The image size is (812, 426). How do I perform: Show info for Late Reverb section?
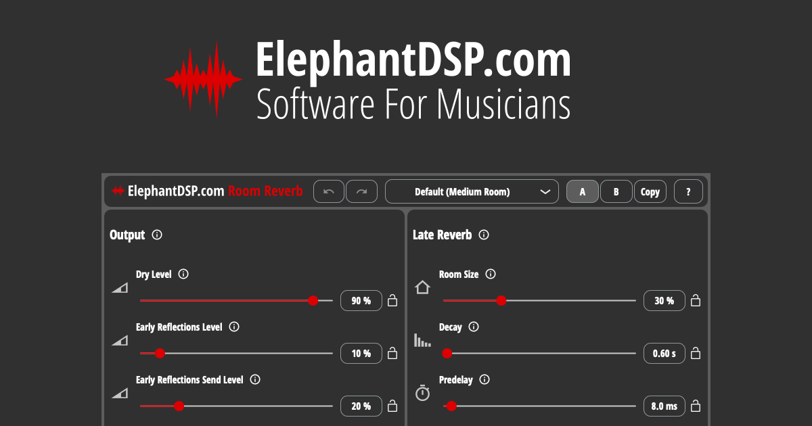(484, 235)
